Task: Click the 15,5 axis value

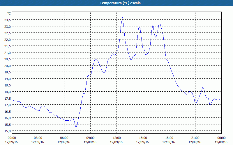Action: pyautogui.click(x=8, y=124)
